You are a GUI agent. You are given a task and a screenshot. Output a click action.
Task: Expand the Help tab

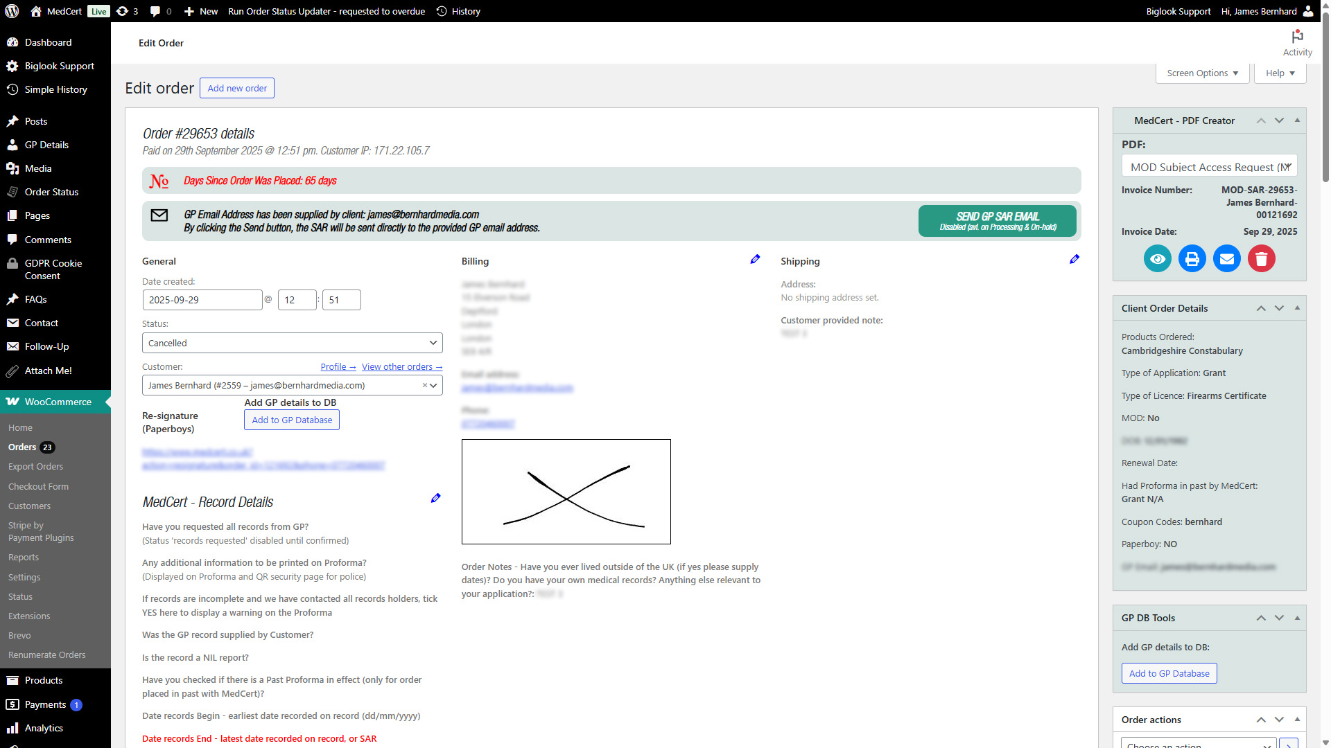[x=1280, y=73]
